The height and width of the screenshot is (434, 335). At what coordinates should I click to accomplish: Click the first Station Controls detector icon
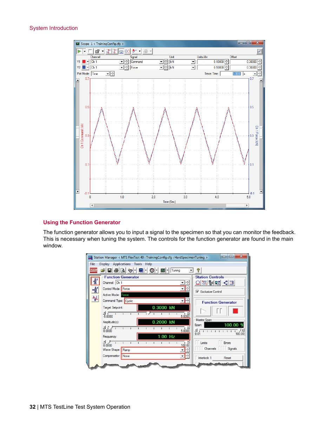coord(198,283)
